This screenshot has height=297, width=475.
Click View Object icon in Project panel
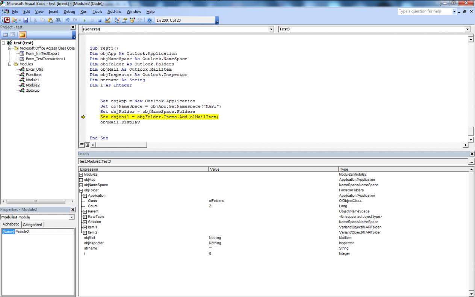[13, 35]
